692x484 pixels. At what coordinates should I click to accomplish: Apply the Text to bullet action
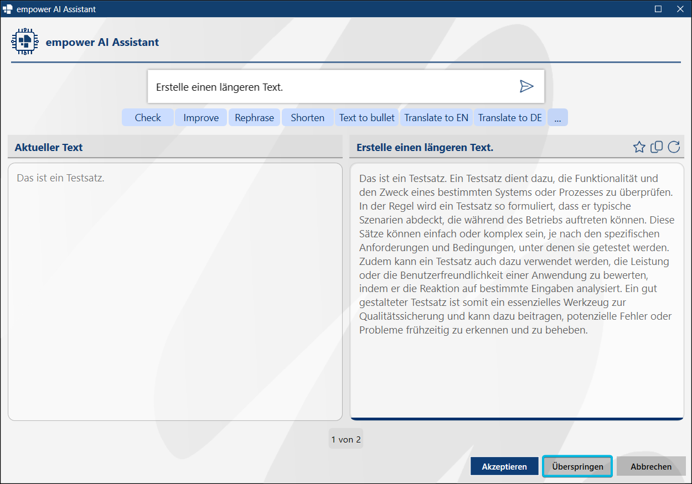pos(367,117)
